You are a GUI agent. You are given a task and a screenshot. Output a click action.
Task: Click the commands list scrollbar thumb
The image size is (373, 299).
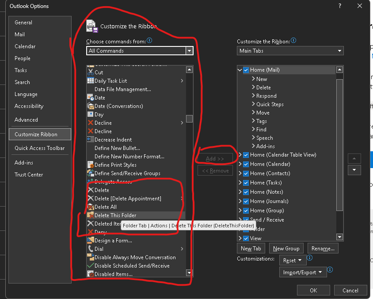189,119
